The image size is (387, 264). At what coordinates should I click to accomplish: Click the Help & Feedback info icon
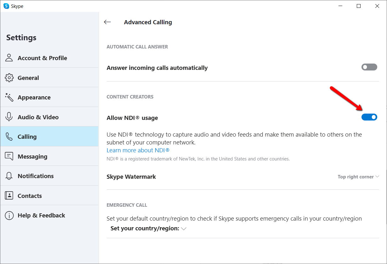9,216
